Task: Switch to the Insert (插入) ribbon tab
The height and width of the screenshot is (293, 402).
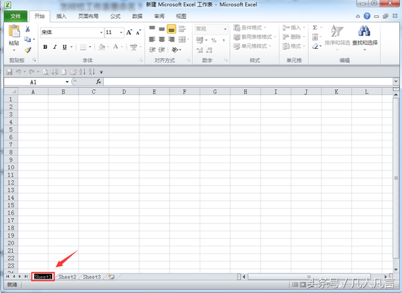Action: point(62,15)
